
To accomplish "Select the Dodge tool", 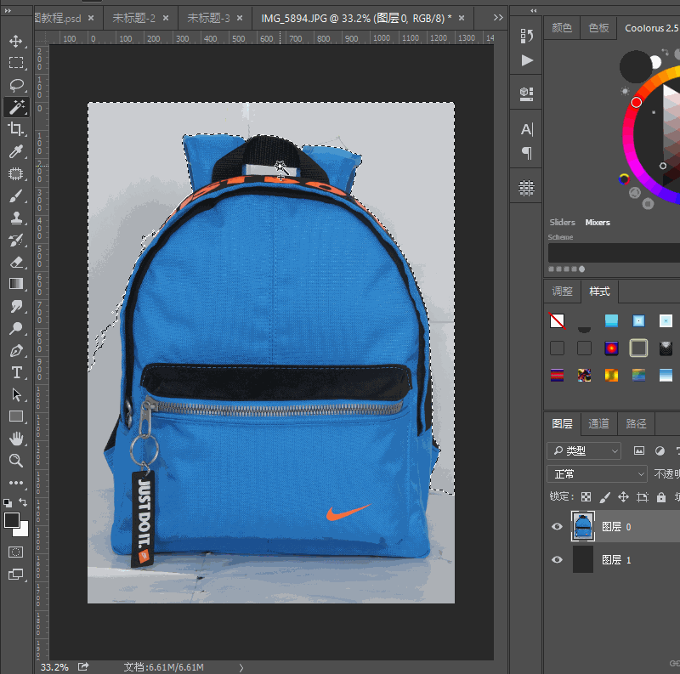I will [16, 328].
